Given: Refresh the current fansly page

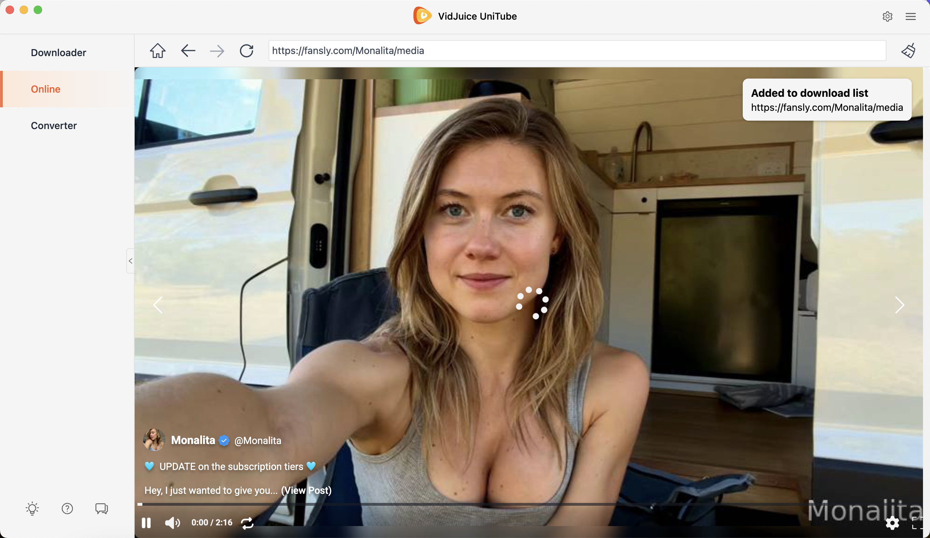Looking at the screenshot, I should pyautogui.click(x=246, y=51).
